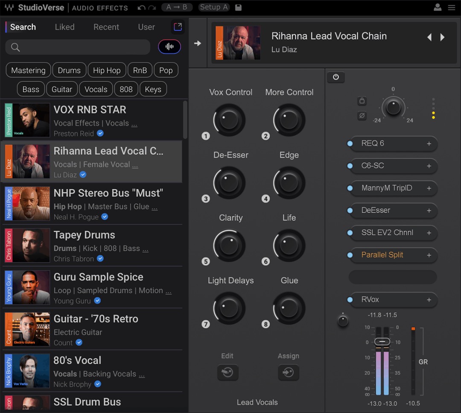Filter by Vocals tag

tap(96, 89)
